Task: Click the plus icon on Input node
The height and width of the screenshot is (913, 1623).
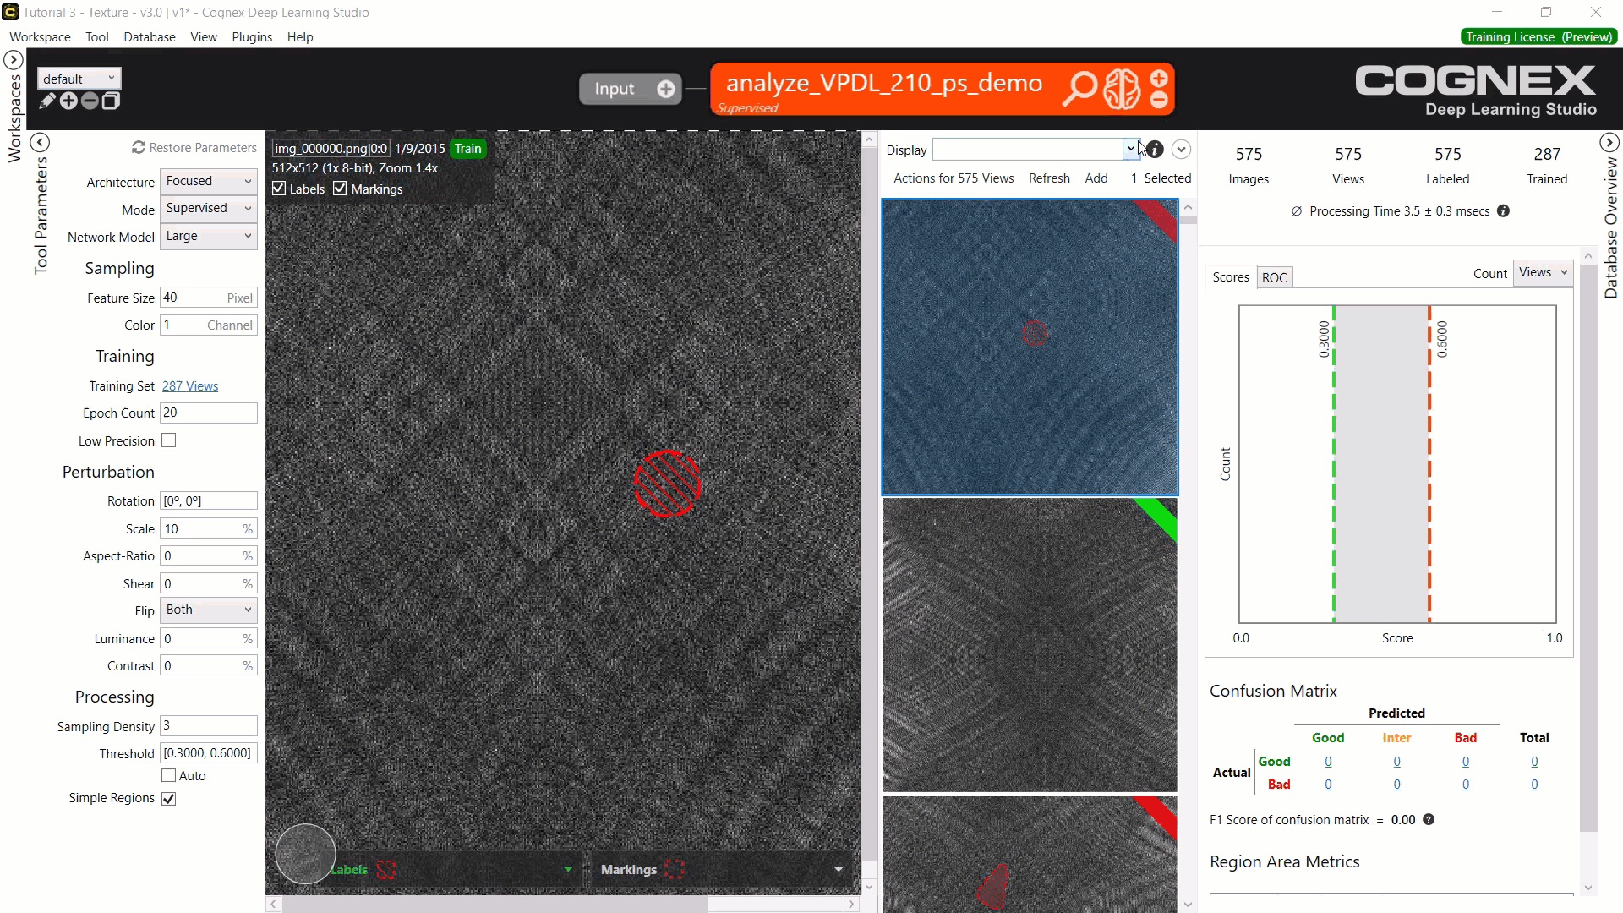Action: point(666,89)
